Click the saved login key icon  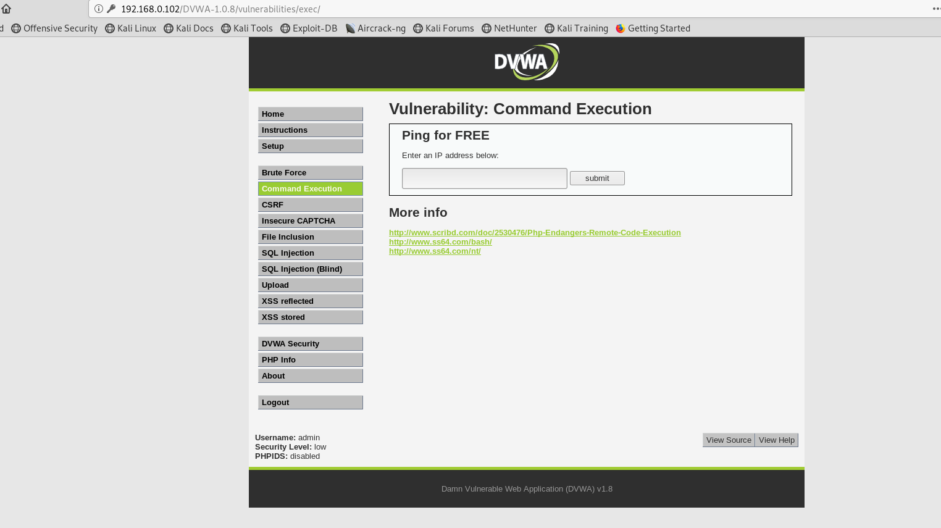pos(111,9)
